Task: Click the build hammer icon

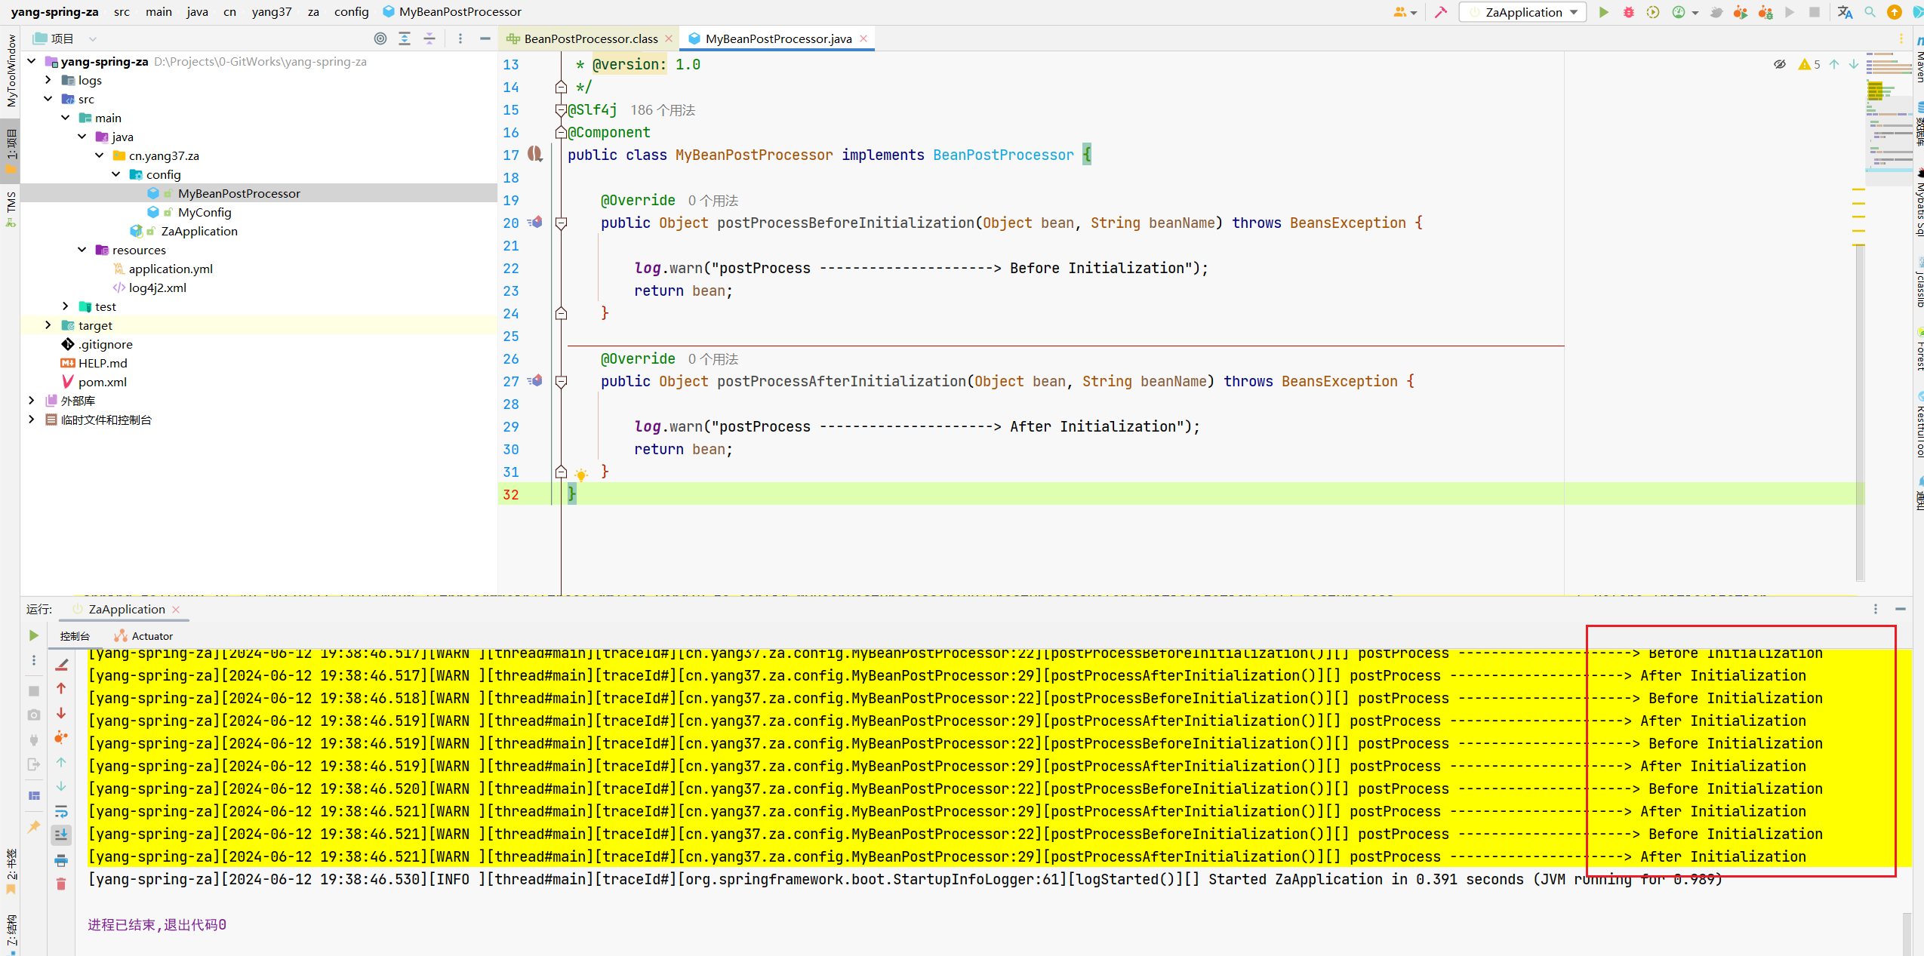Action: pos(1441,12)
